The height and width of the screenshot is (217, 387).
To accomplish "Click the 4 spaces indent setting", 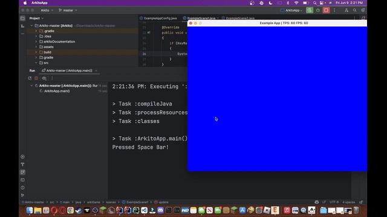I will (348, 203).
